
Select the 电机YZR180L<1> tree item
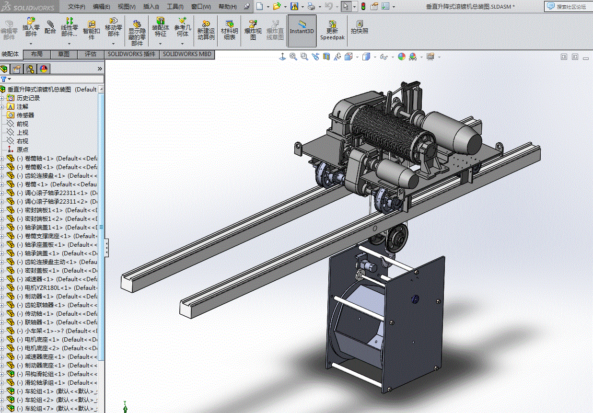[47, 287]
